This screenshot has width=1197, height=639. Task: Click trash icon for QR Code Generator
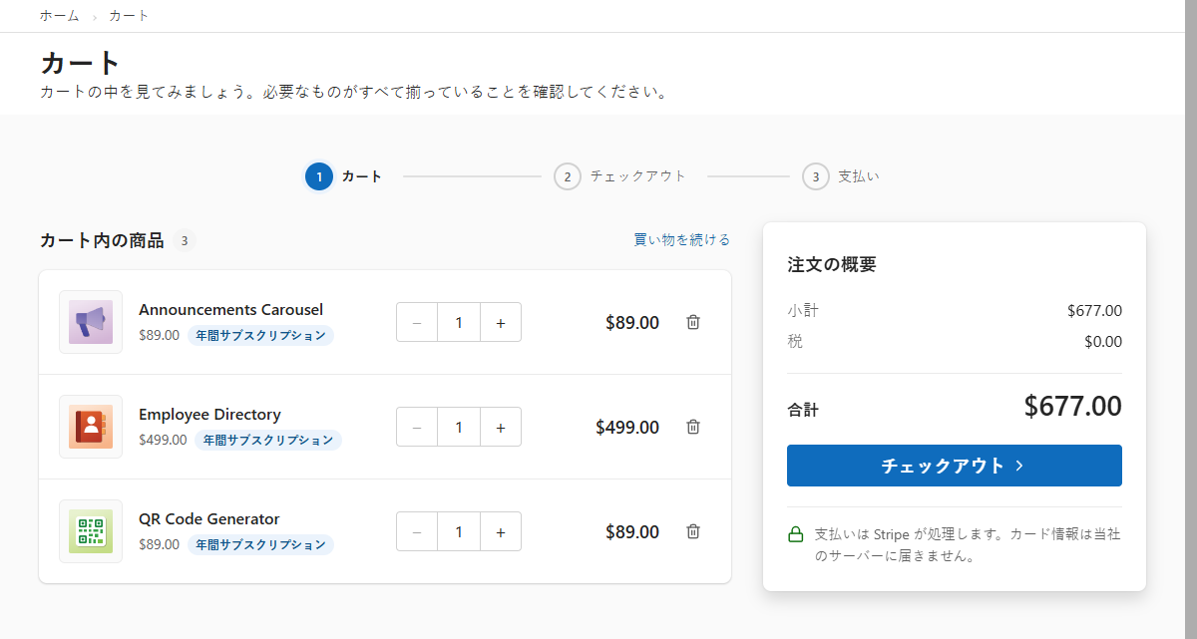693,531
